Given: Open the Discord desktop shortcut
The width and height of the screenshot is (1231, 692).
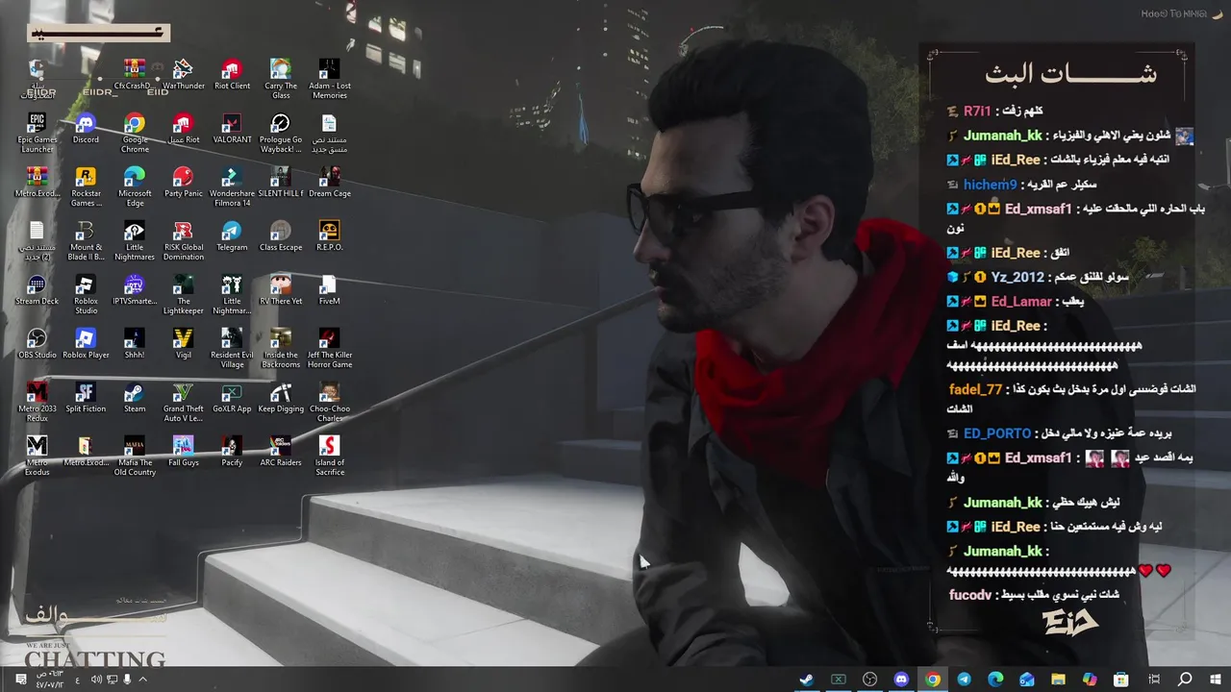Looking at the screenshot, I should click(86, 129).
